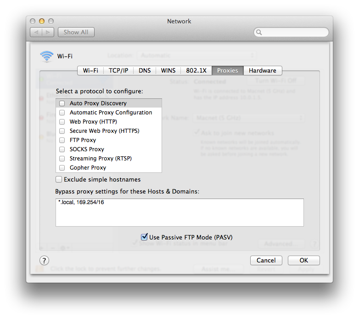Go back with the left arrow
The image size is (359, 319).
(x=36, y=32)
